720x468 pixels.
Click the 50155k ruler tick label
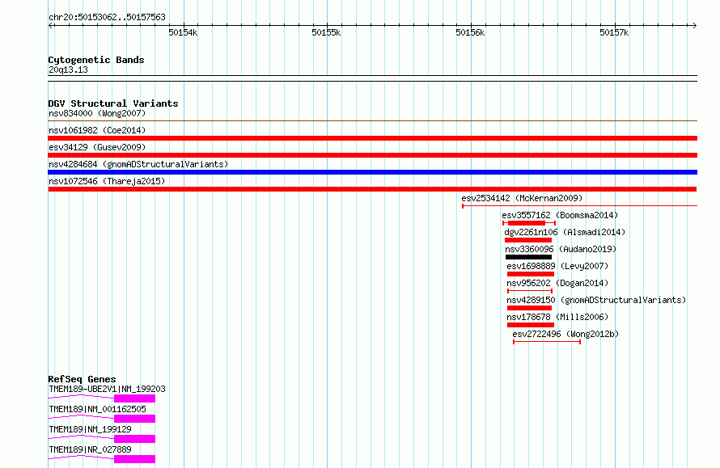tap(327, 33)
